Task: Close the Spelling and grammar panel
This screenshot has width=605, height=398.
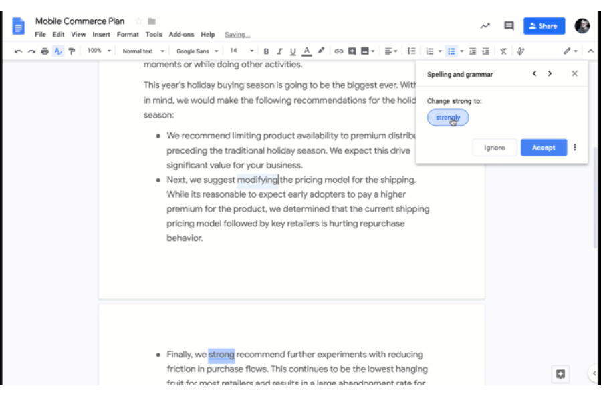Action: click(574, 73)
